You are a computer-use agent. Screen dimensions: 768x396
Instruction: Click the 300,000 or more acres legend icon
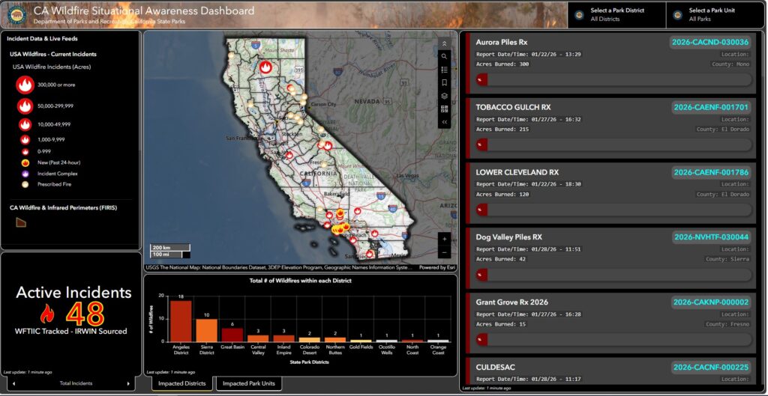[25, 85]
